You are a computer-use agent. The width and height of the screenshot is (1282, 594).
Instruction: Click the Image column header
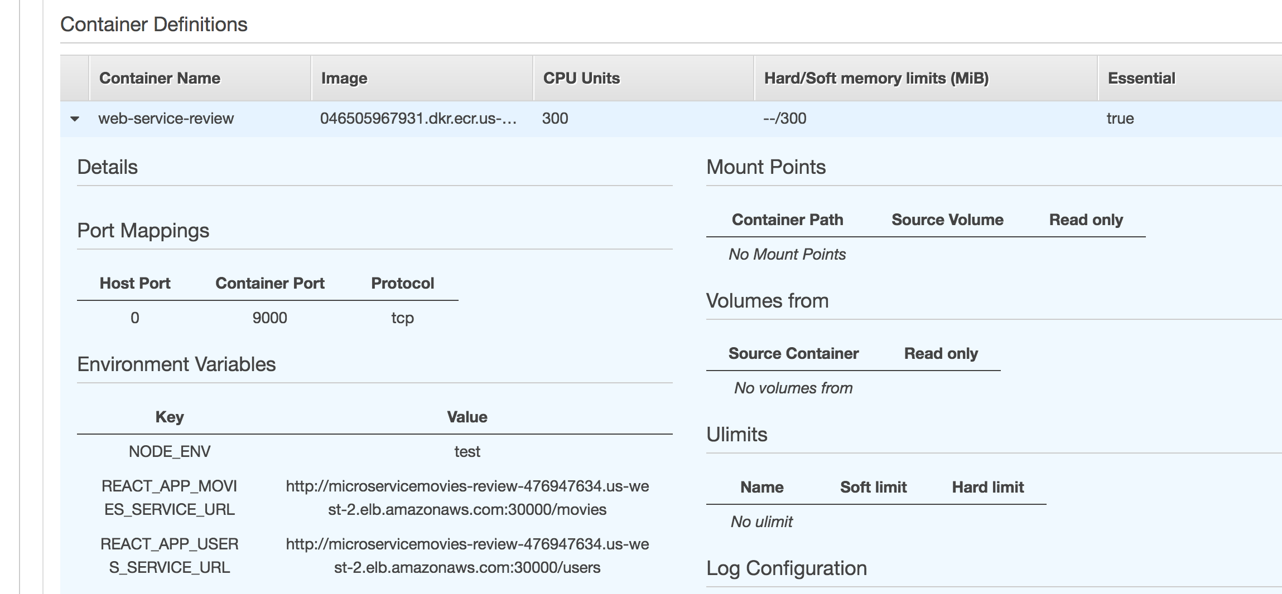point(344,78)
